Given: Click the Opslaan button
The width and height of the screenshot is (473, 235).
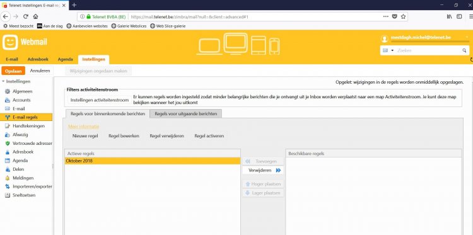Looking at the screenshot, I should 13,71.
